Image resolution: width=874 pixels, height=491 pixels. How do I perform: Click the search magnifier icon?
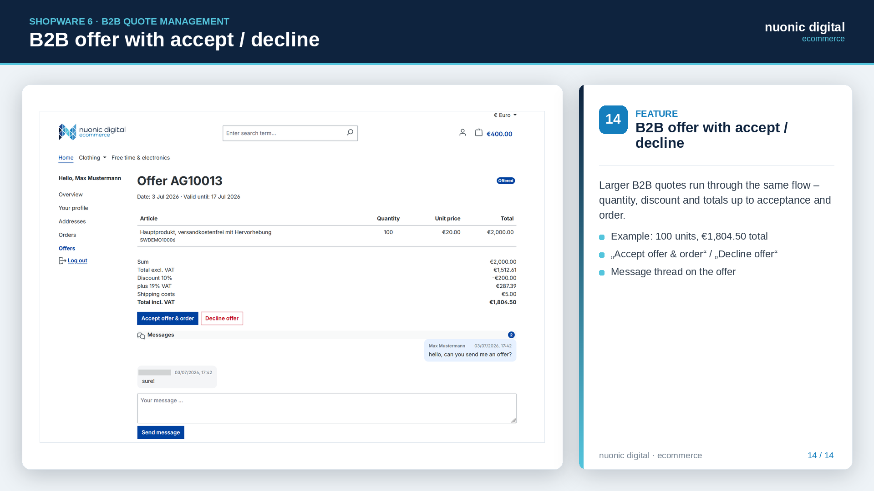(350, 133)
